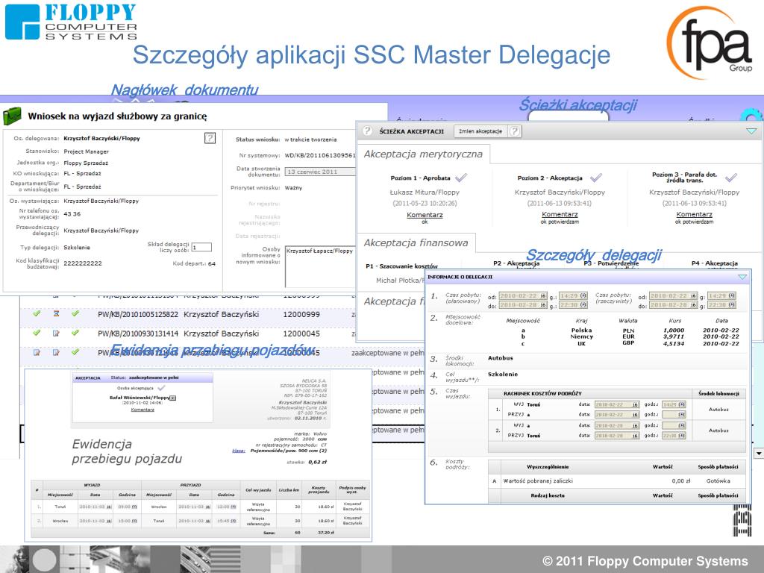This screenshot has width=764, height=573.
Task: Open calendar icon in Ewidencja row 1 departure date
Action: [108, 507]
